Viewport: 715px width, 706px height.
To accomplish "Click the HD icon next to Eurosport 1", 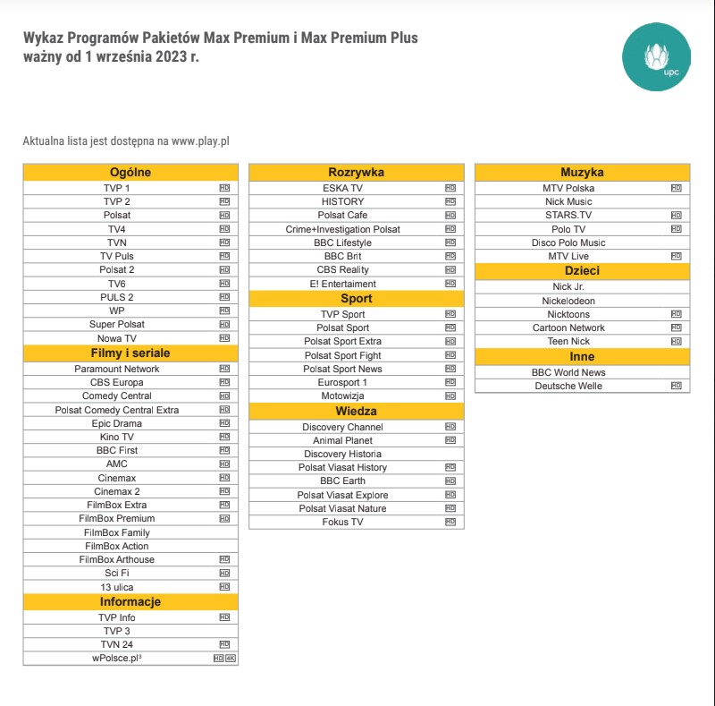I will (x=450, y=382).
